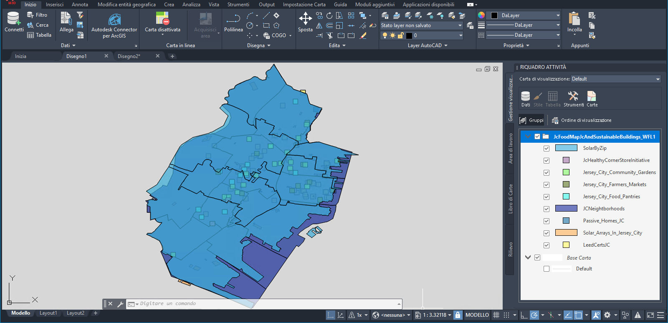668x323 pixels.
Task: Click the Connetti data connection icon
Action: (x=14, y=19)
